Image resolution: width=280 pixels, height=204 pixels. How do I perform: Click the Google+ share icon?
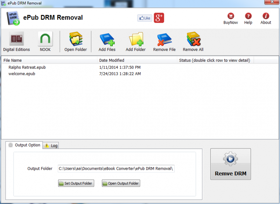point(159,17)
